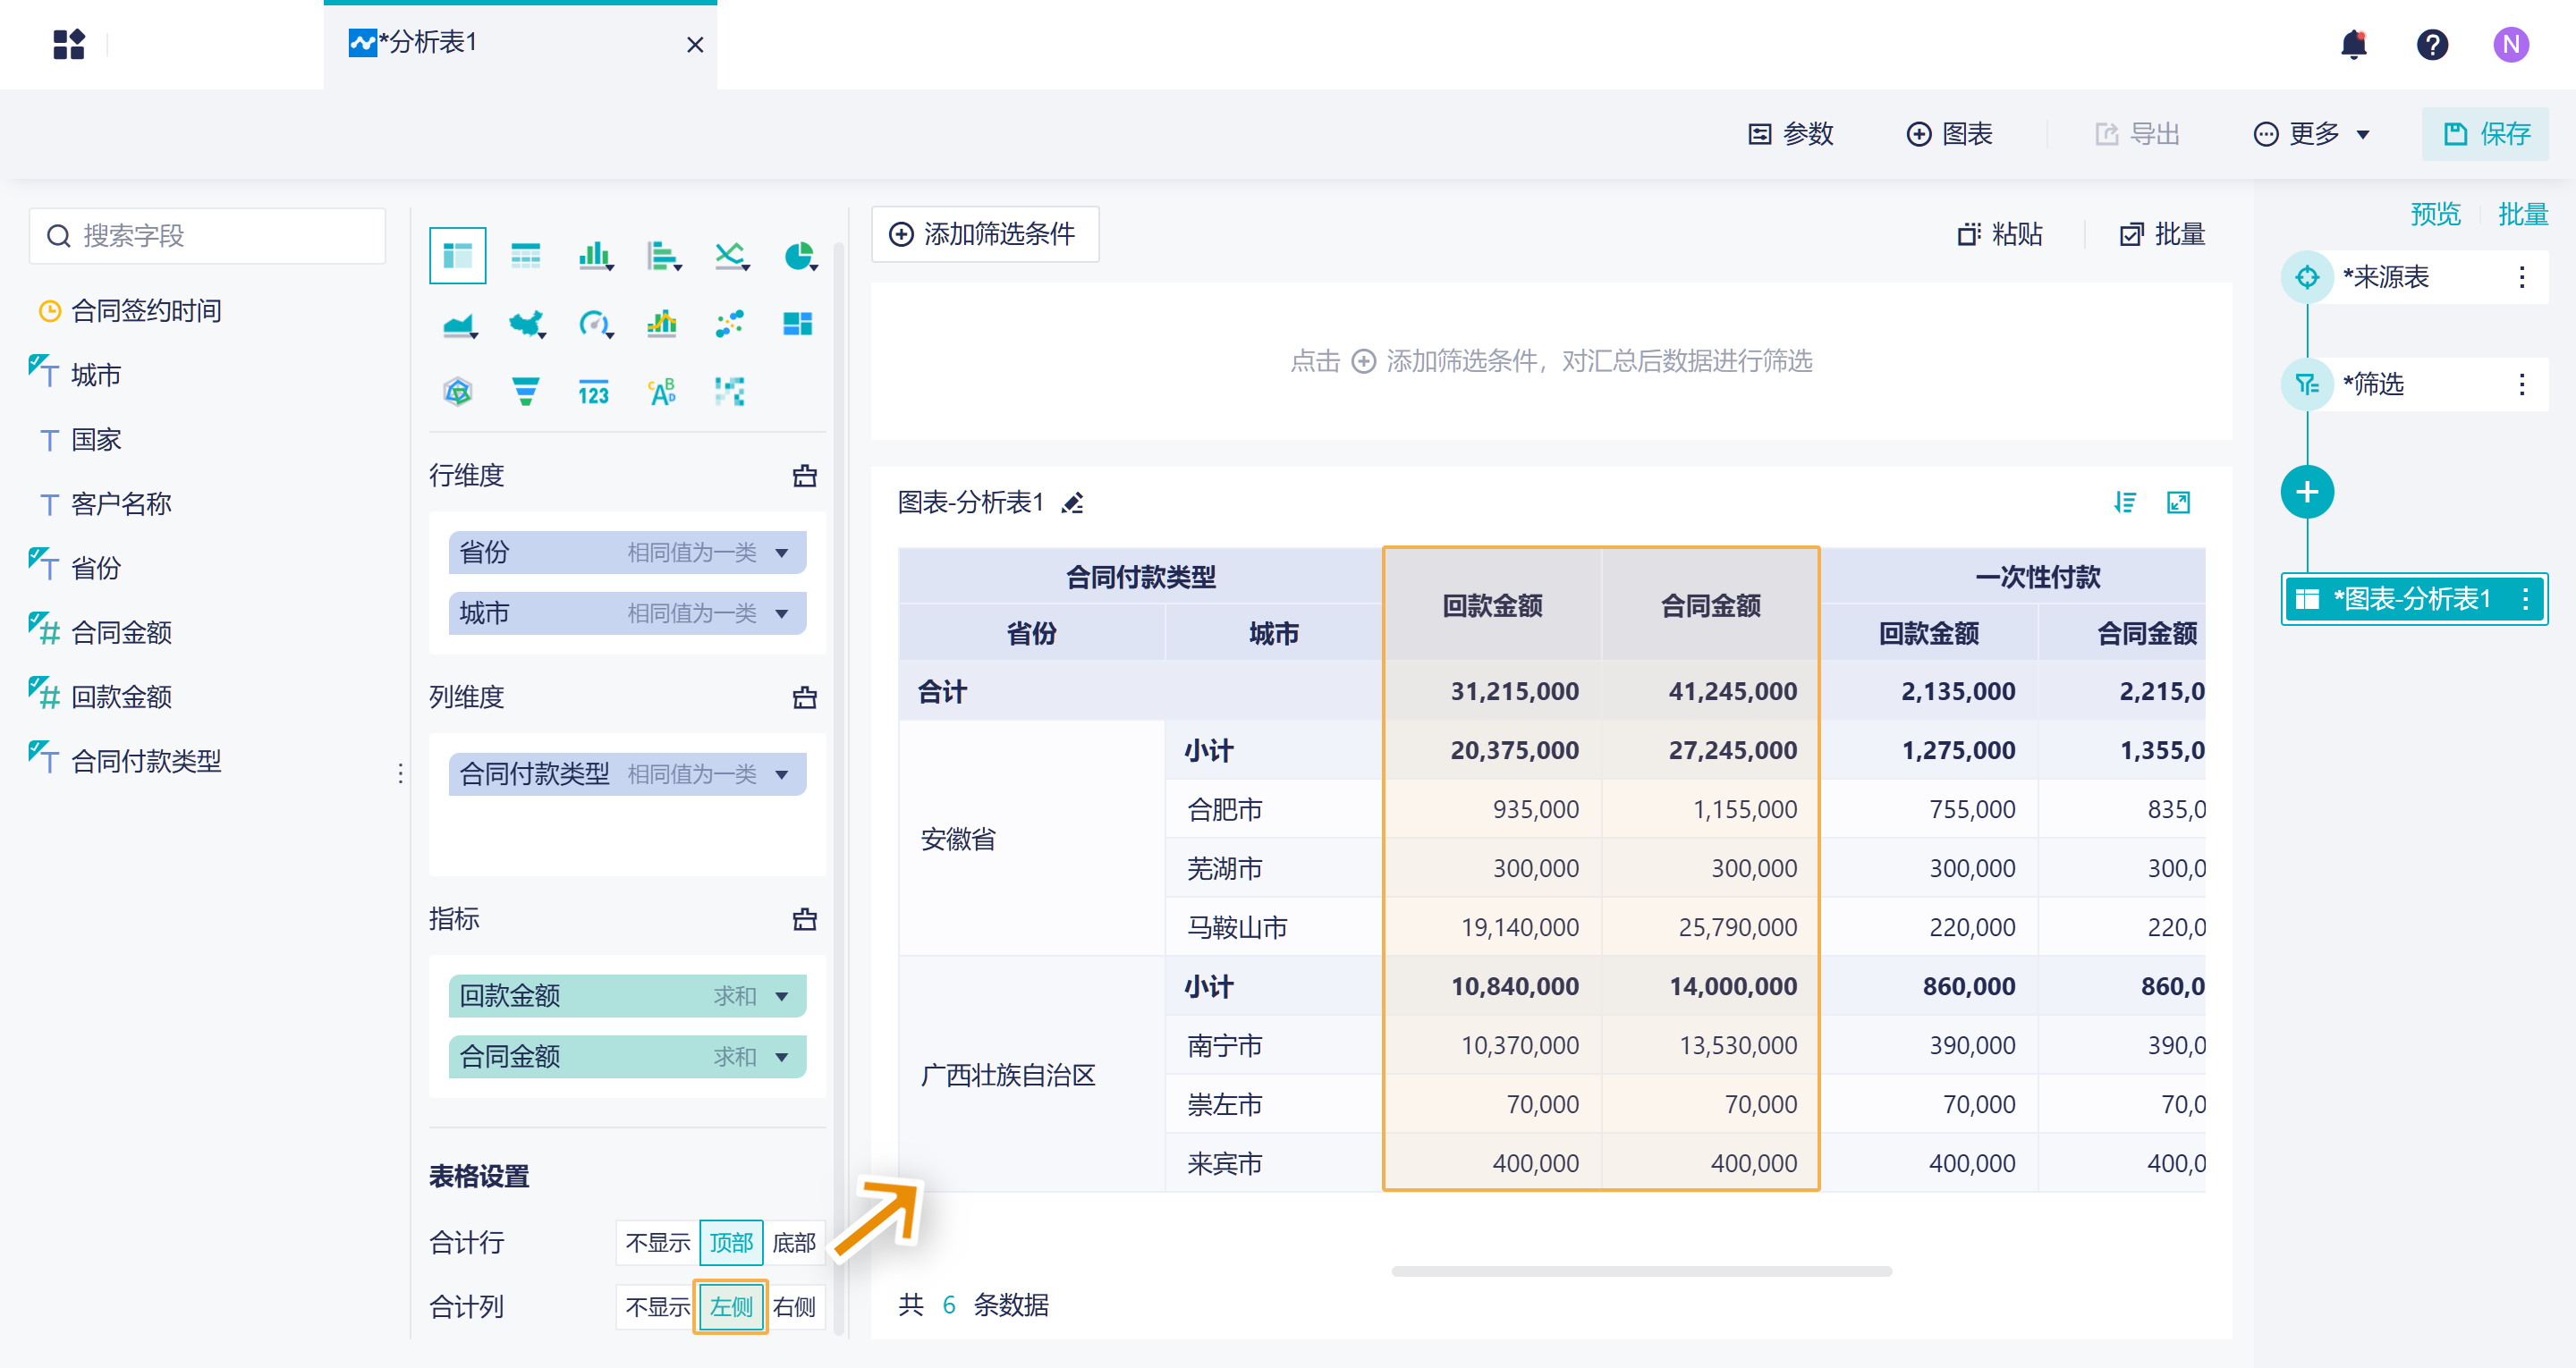Viewport: 2576px width, 1368px height.
Task: Select the pie chart type icon
Action: [799, 256]
